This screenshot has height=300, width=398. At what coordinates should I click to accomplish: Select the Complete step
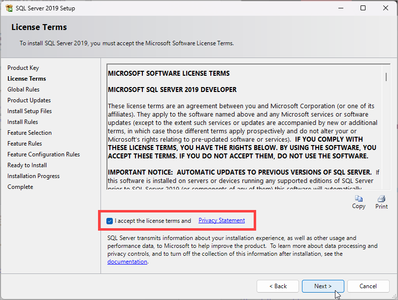tap(20, 187)
